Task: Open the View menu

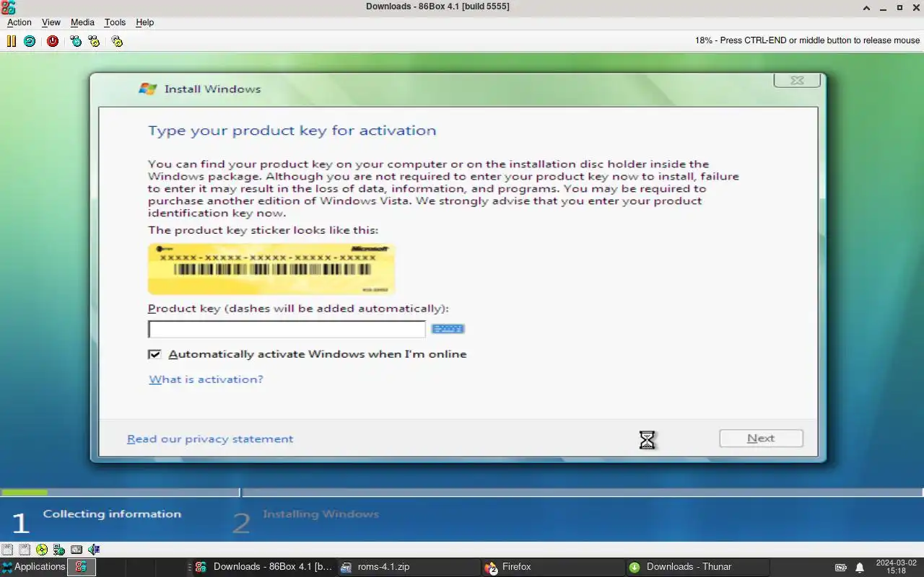Action: [x=51, y=22]
